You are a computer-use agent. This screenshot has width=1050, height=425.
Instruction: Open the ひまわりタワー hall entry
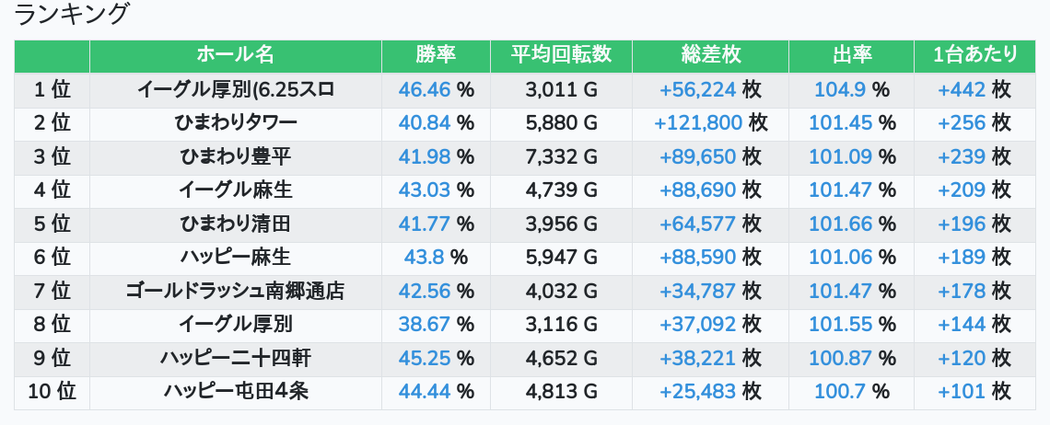236,123
